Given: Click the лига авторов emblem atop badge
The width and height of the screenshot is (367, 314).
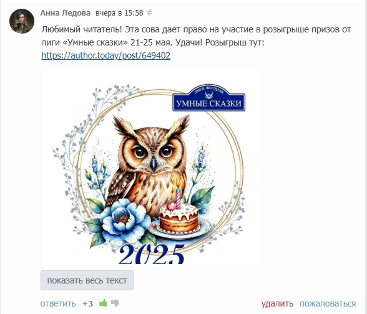Looking at the screenshot, I should (x=208, y=91).
